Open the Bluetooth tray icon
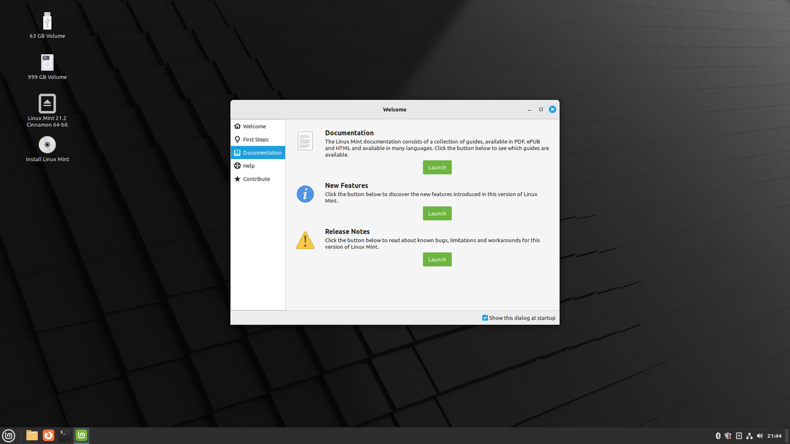The image size is (790, 444). (x=718, y=436)
